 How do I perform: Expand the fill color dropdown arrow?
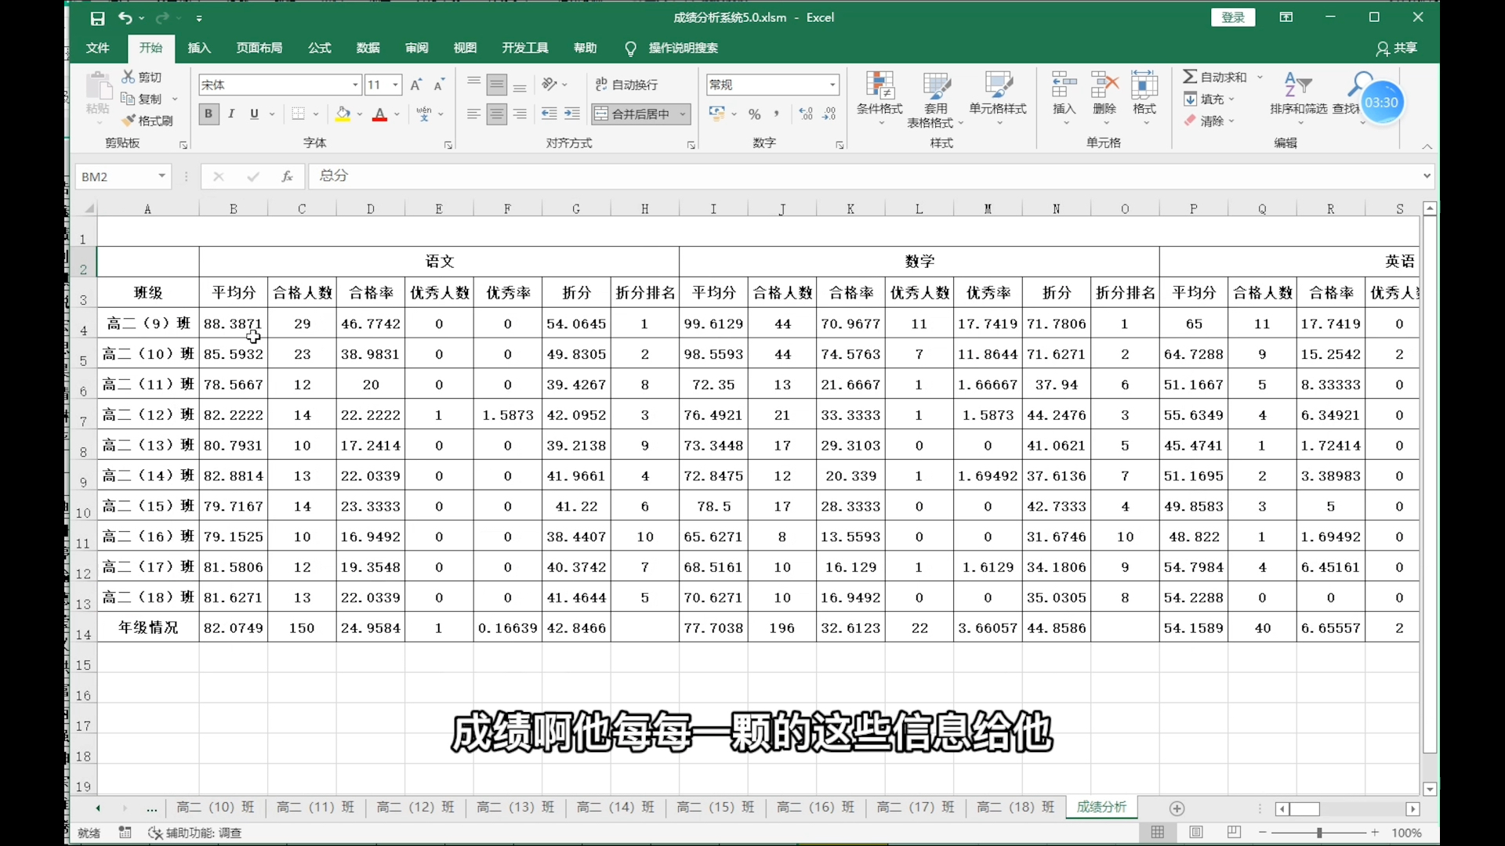359,114
